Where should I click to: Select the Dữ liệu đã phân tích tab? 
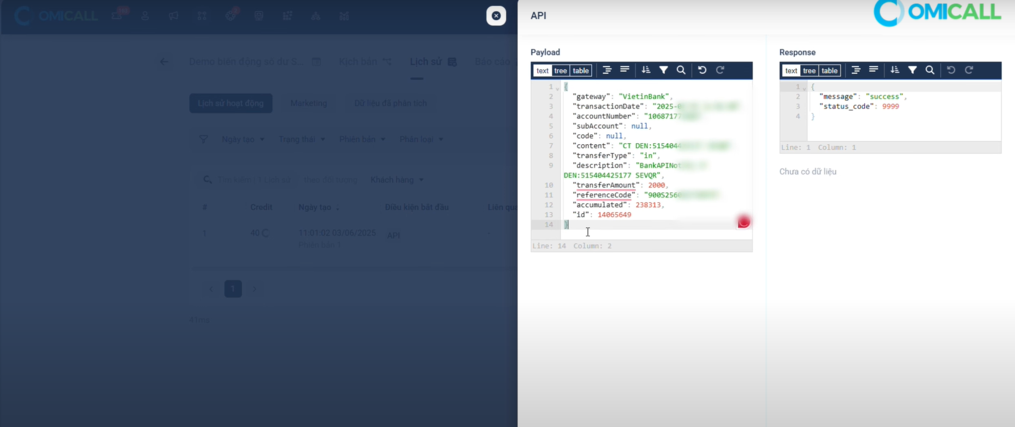pyautogui.click(x=390, y=103)
